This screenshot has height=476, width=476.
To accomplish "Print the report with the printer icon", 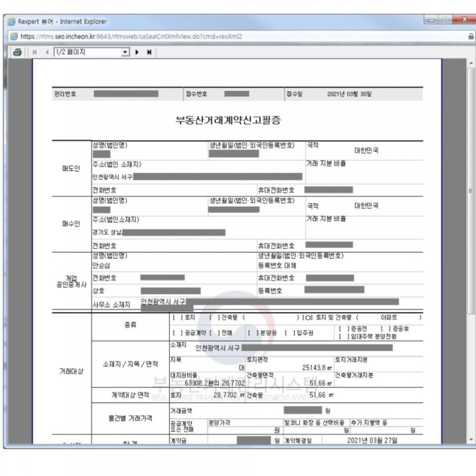I will (x=17, y=53).
